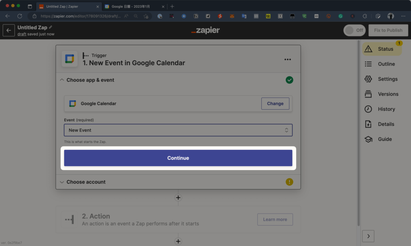Viewport: 411px width, 246px height.
Task: Collapse the right sidebar with chevron button
Action: tap(368, 236)
